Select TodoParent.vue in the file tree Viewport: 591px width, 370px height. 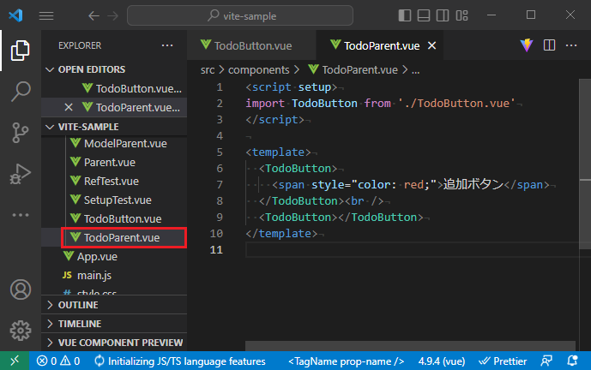(x=114, y=237)
